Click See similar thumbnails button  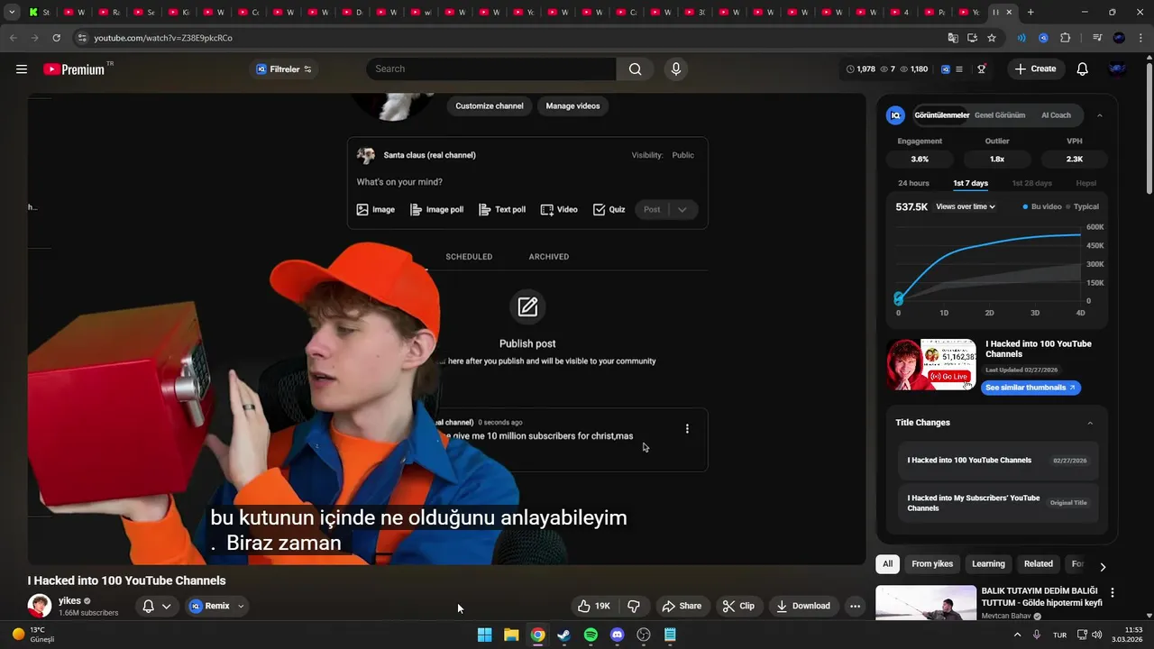(1030, 388)
